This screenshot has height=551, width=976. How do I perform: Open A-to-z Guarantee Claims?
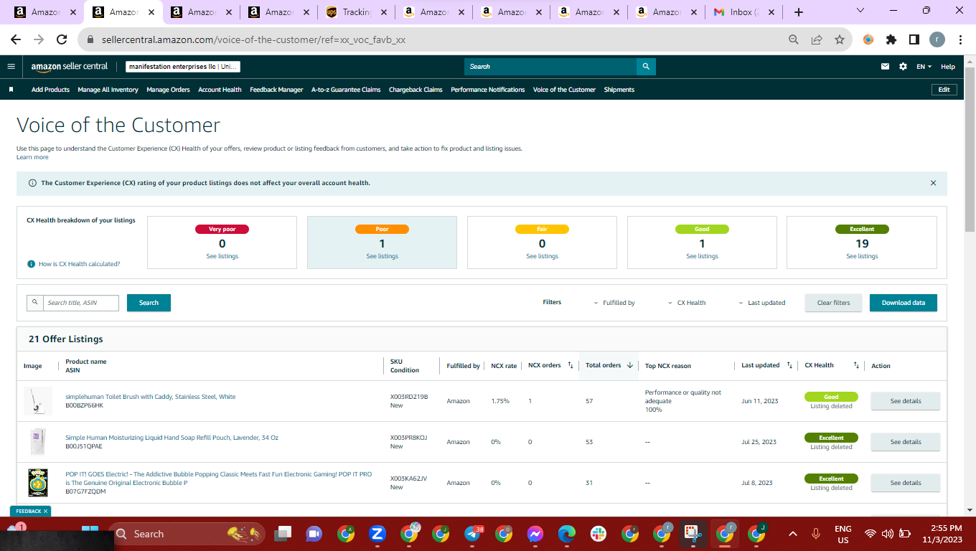pyautogui.click(x=346, y=90)
